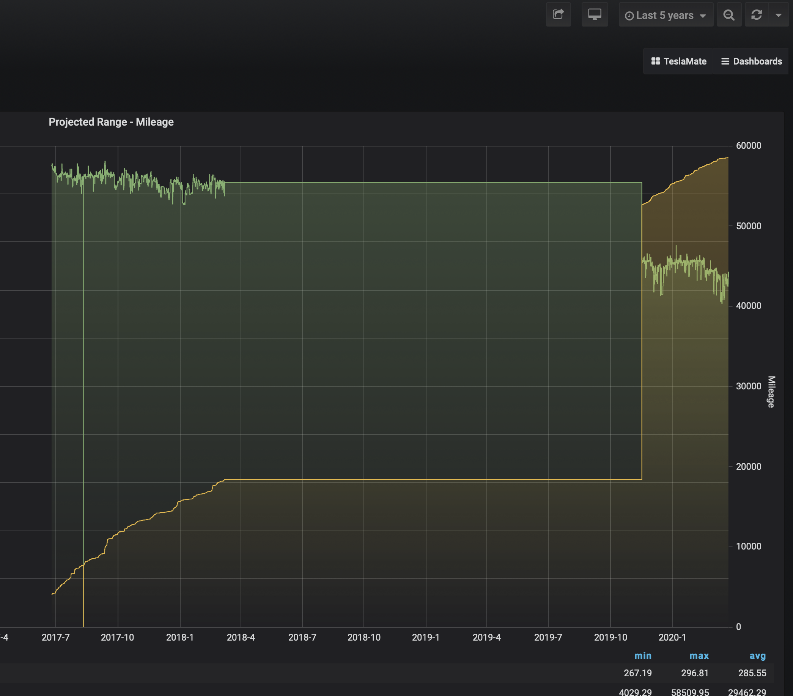Click the 4029.29 min mileage value
This screenshot has height=696, width=793.
coord(635,692)
